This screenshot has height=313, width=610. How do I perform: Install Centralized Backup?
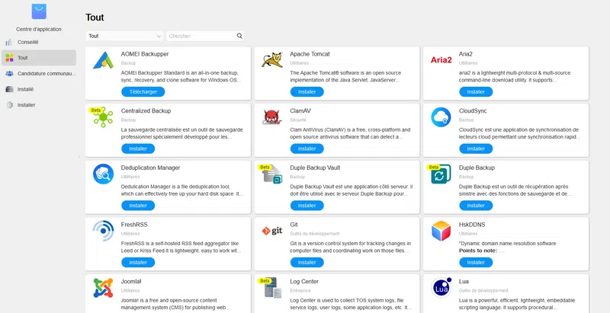click(138, 149)
